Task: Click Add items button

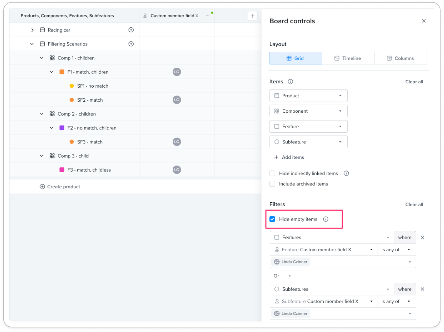Action: click(x=289, y=157)
